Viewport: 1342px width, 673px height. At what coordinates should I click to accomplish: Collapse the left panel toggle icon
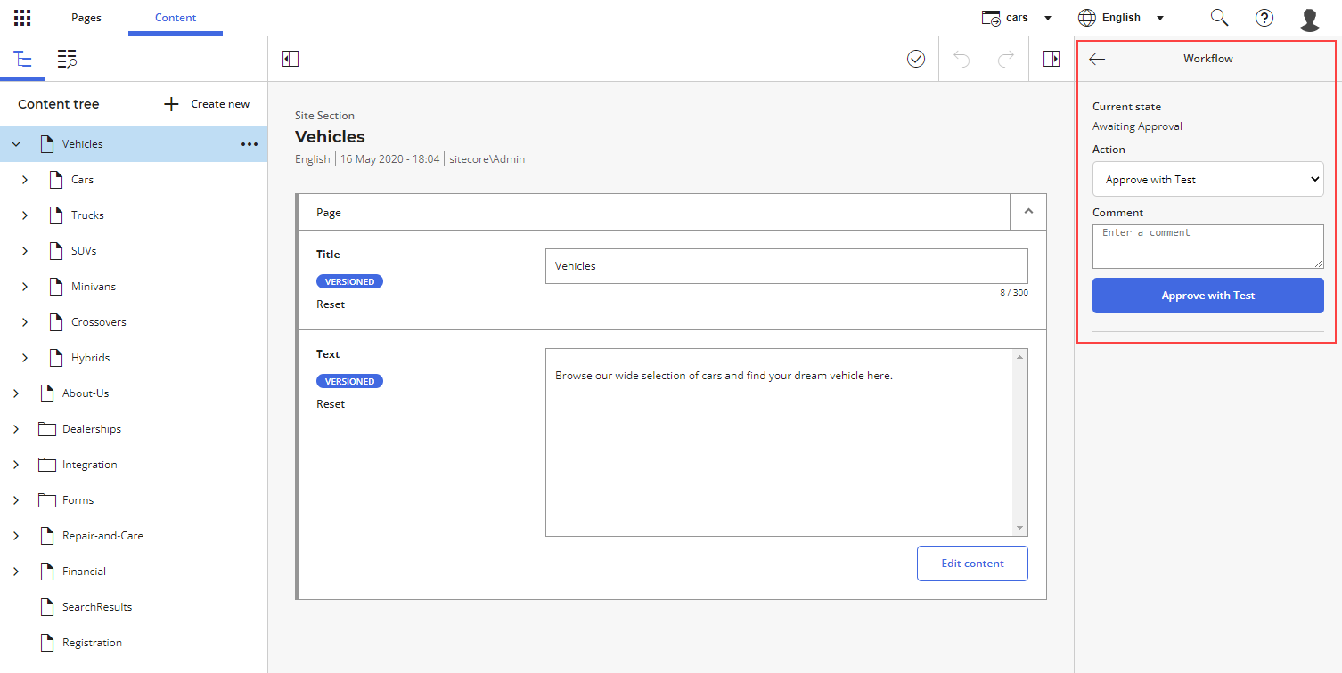tap(290, 59)
